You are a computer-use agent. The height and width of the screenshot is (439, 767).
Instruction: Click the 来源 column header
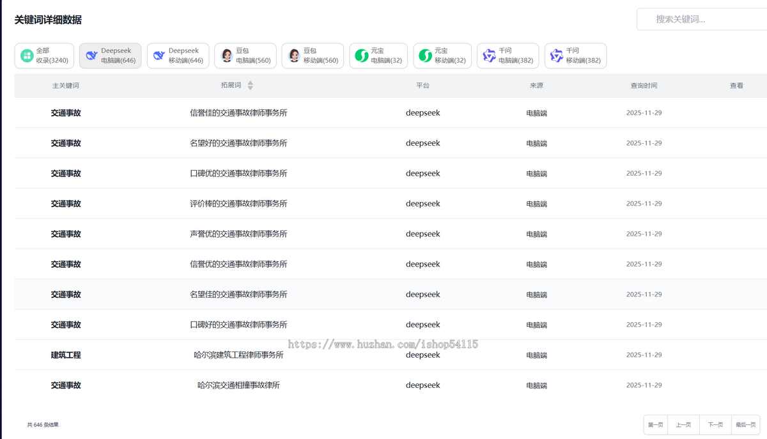point(536,86)
